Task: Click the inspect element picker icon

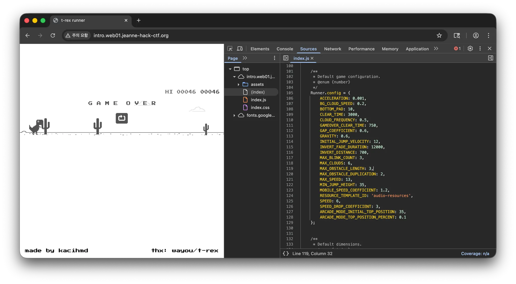Action: 230,49
